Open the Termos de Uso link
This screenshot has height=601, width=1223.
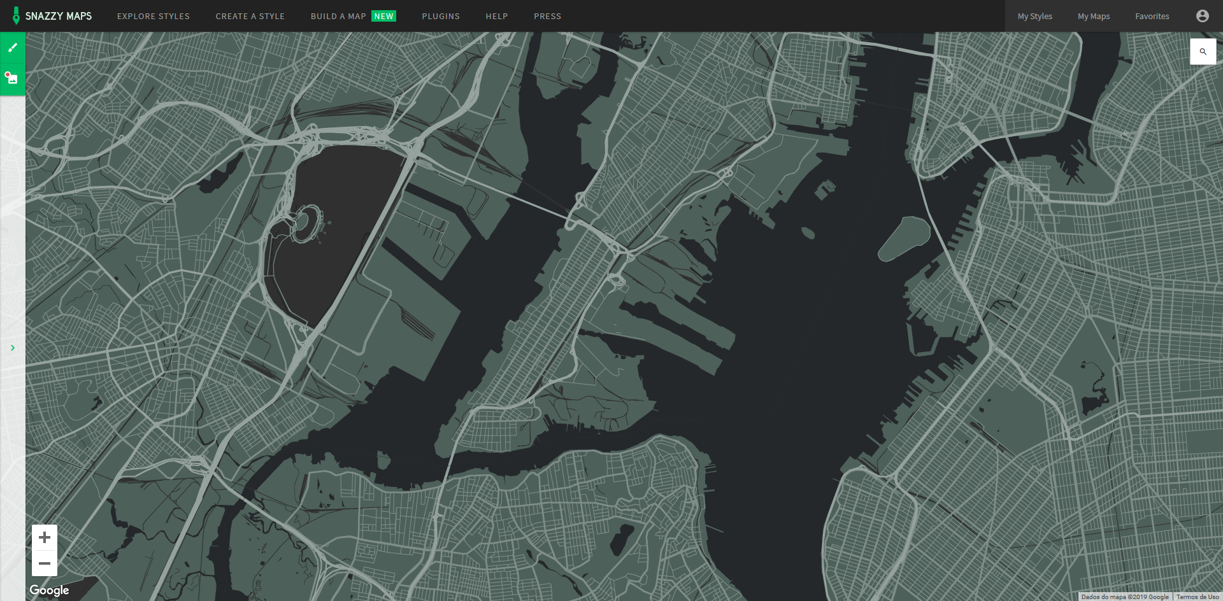click(x=1198, y=597)
